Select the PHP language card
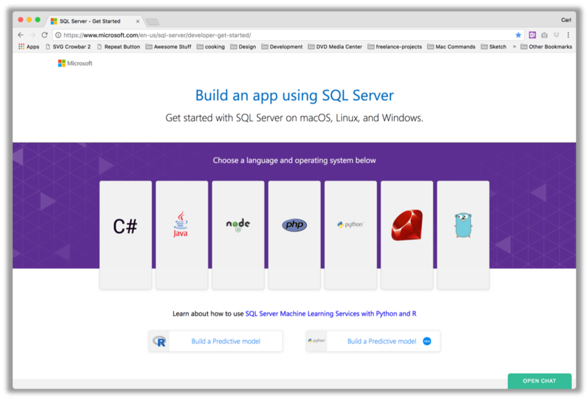The height and width of the screenshot is (399, 588). click(295, 234)
